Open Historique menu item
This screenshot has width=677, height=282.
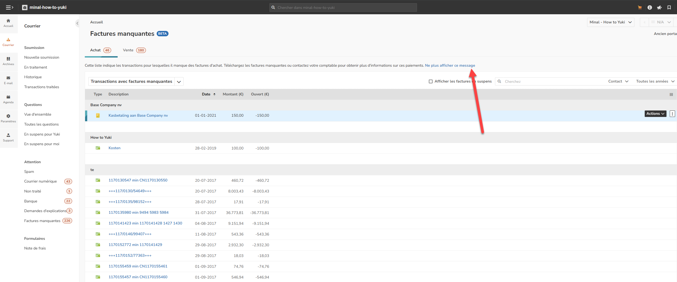point(33,77)
